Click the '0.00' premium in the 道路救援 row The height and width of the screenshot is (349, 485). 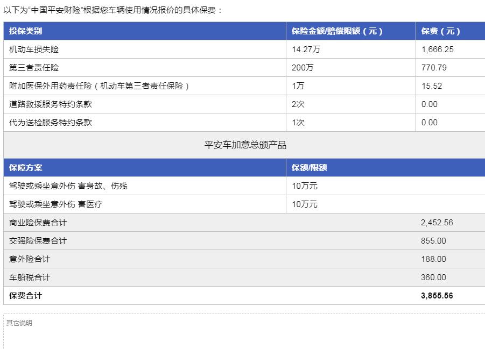coord(430,104)
